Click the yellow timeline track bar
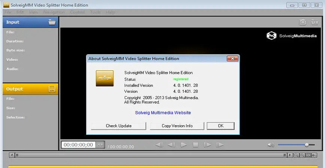This screenshot has height=168, width=325. point(163,167)
